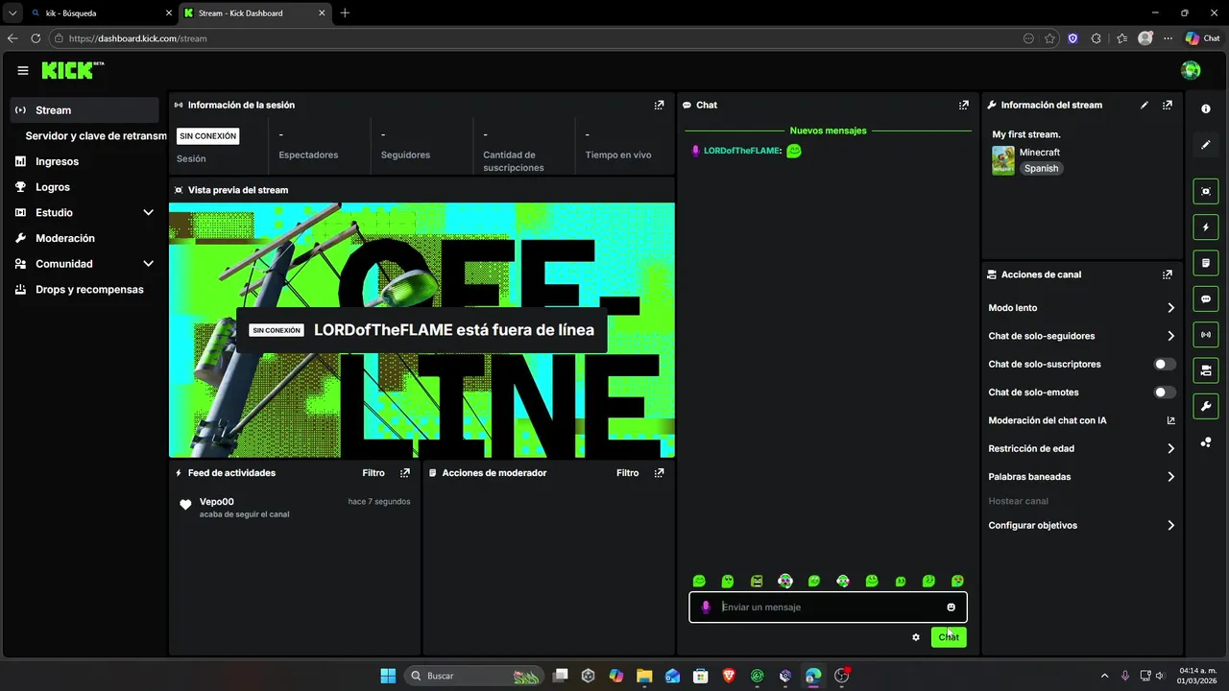Viewport: 1229px width, 691px height.
Task: Pop out the Acciones de moderador panel
Action: point(659,473)
